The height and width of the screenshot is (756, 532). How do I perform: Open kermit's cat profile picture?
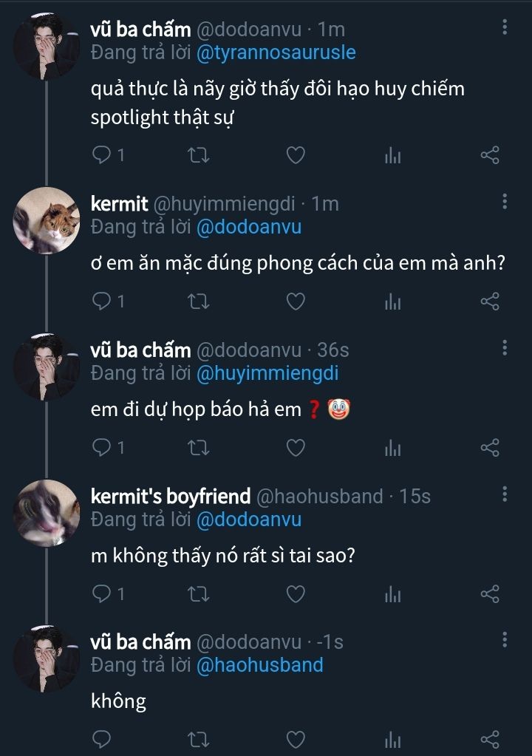coord(47,221)
